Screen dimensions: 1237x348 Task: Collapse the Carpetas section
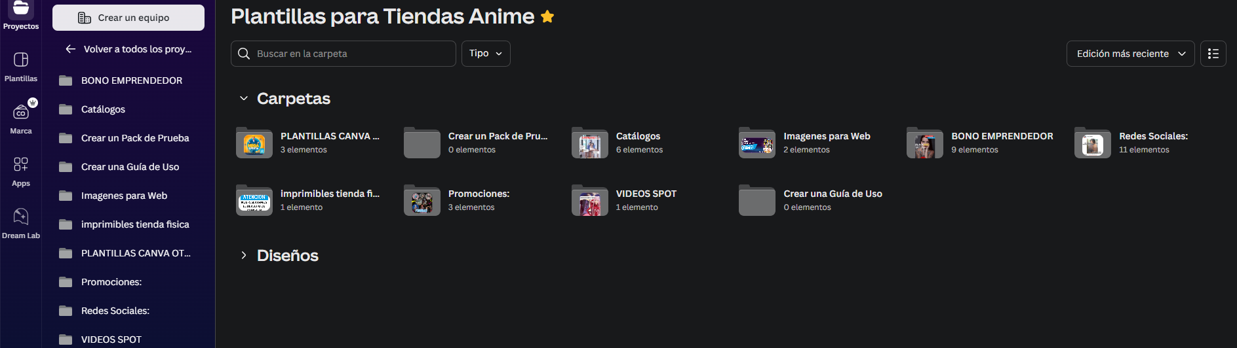tap(244, 98)
